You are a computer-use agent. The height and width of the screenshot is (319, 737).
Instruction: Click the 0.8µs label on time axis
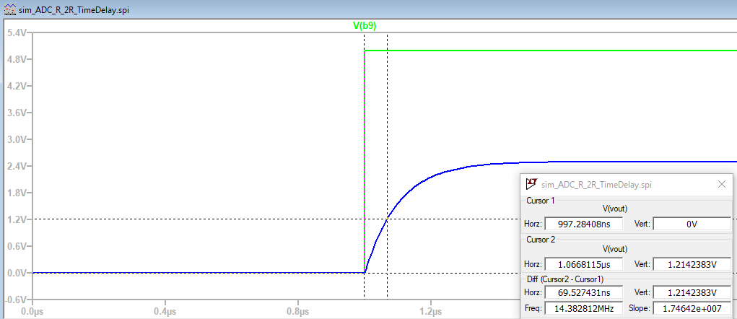pos(298,311)
